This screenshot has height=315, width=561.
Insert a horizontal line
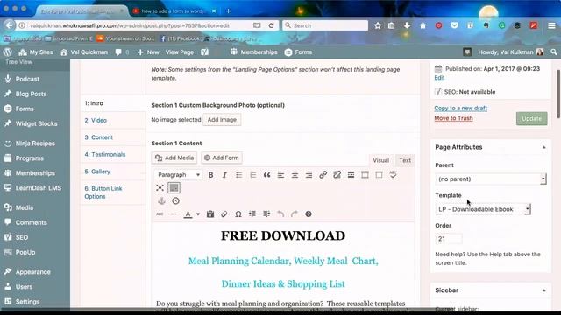[x=174, y=213]
